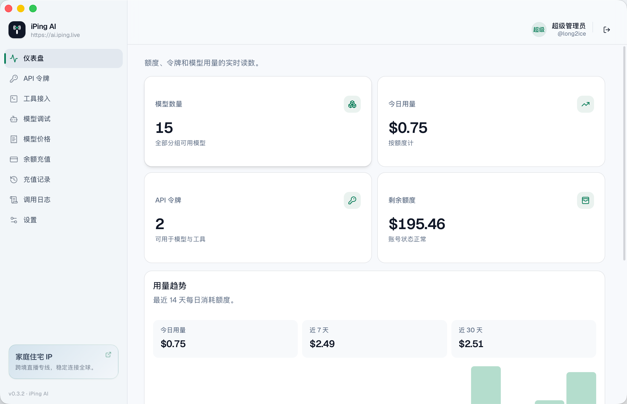This screenshot has width=627, height=404.
Task: Click the macOS yellow minimize button
Action: (21, 9)
